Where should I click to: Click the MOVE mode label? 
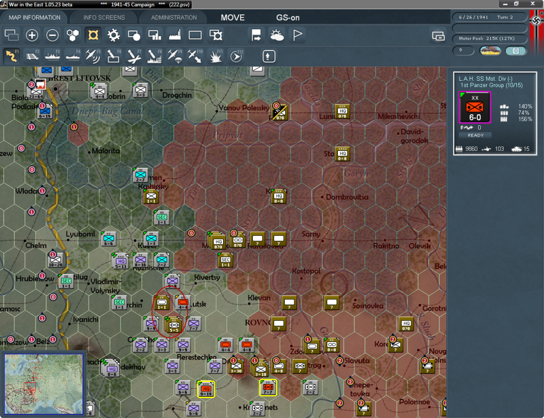233,18
